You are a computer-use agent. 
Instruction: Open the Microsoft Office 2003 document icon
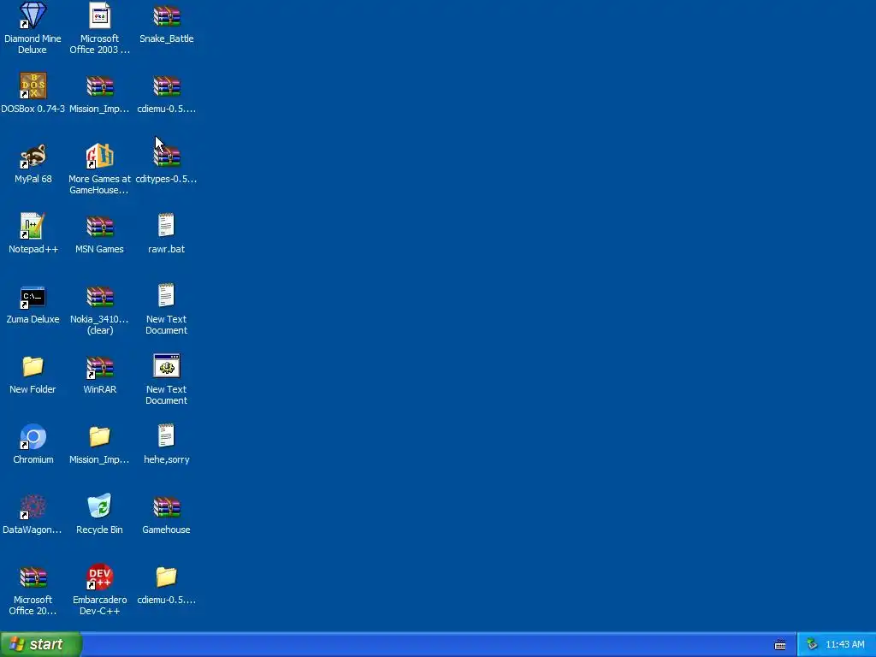tap(99, 15)
